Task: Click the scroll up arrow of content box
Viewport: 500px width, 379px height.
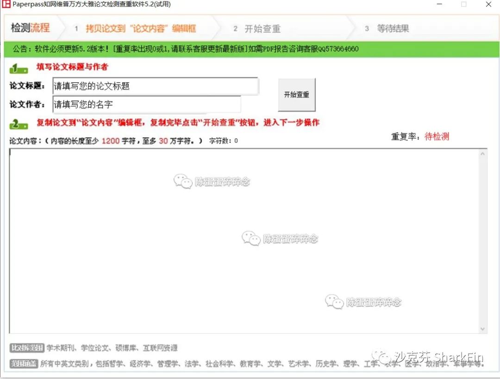Action: [x=482, y=154]
